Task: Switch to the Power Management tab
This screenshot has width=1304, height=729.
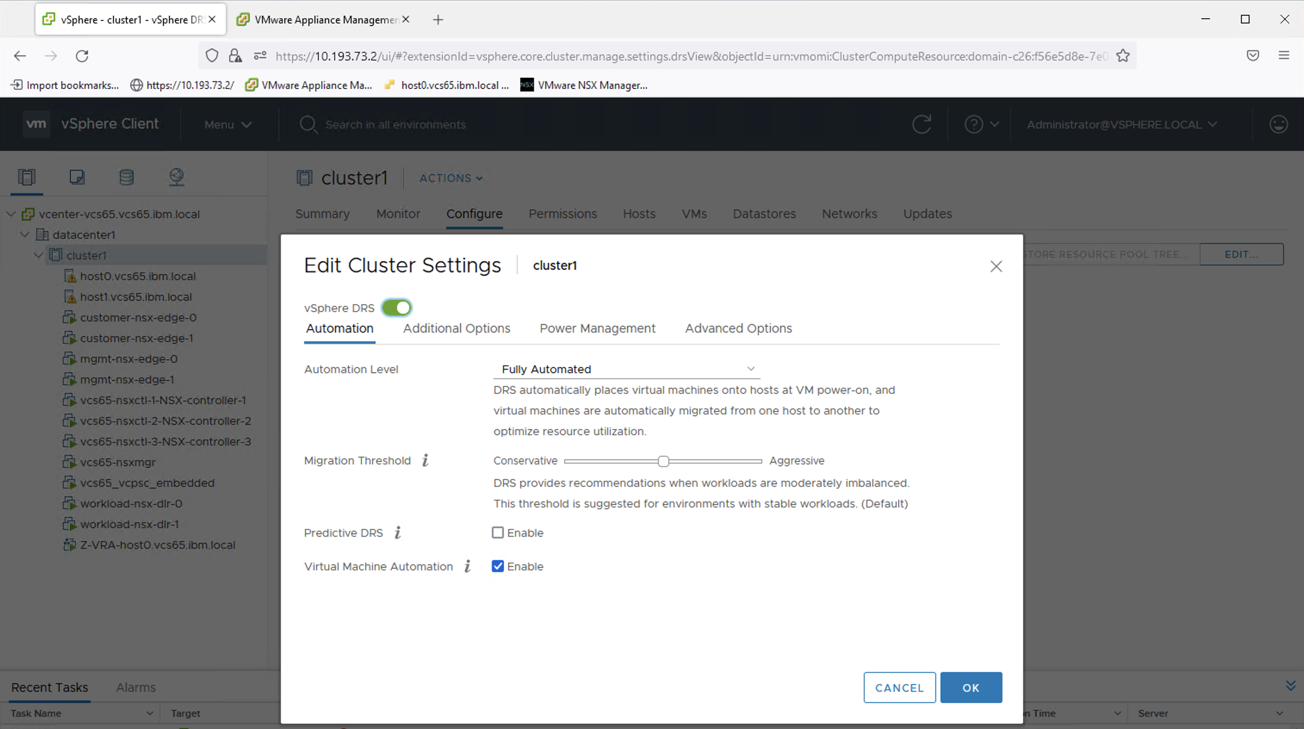Action: tap(597, 328)
